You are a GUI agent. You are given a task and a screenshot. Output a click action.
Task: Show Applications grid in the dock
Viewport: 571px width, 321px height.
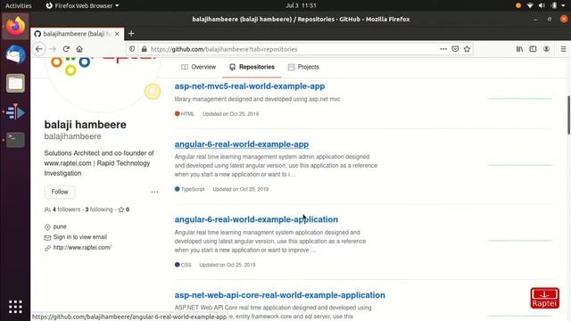coord(15,307)
